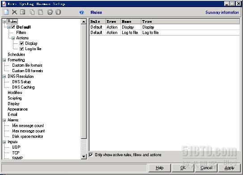
Task: Click the Rules heading in the toolbar
Action: 96,12
